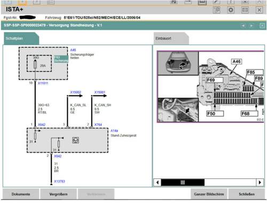Image resolution: width=267 pixels, height=203 pixels.
Task: Click the Vergrößern button
Action: click(58, 194)
